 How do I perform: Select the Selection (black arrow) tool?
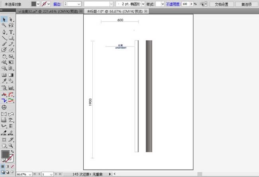(x=4, y=20)
